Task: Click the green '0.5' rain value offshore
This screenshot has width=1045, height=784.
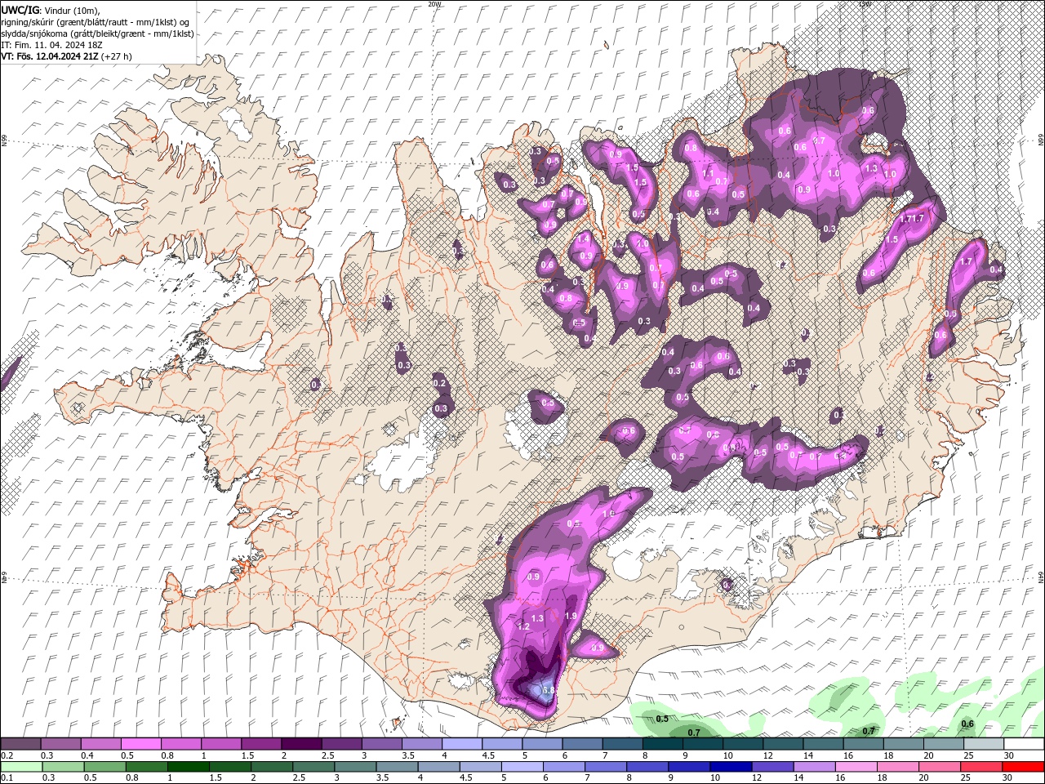Action: coord(662,719)
